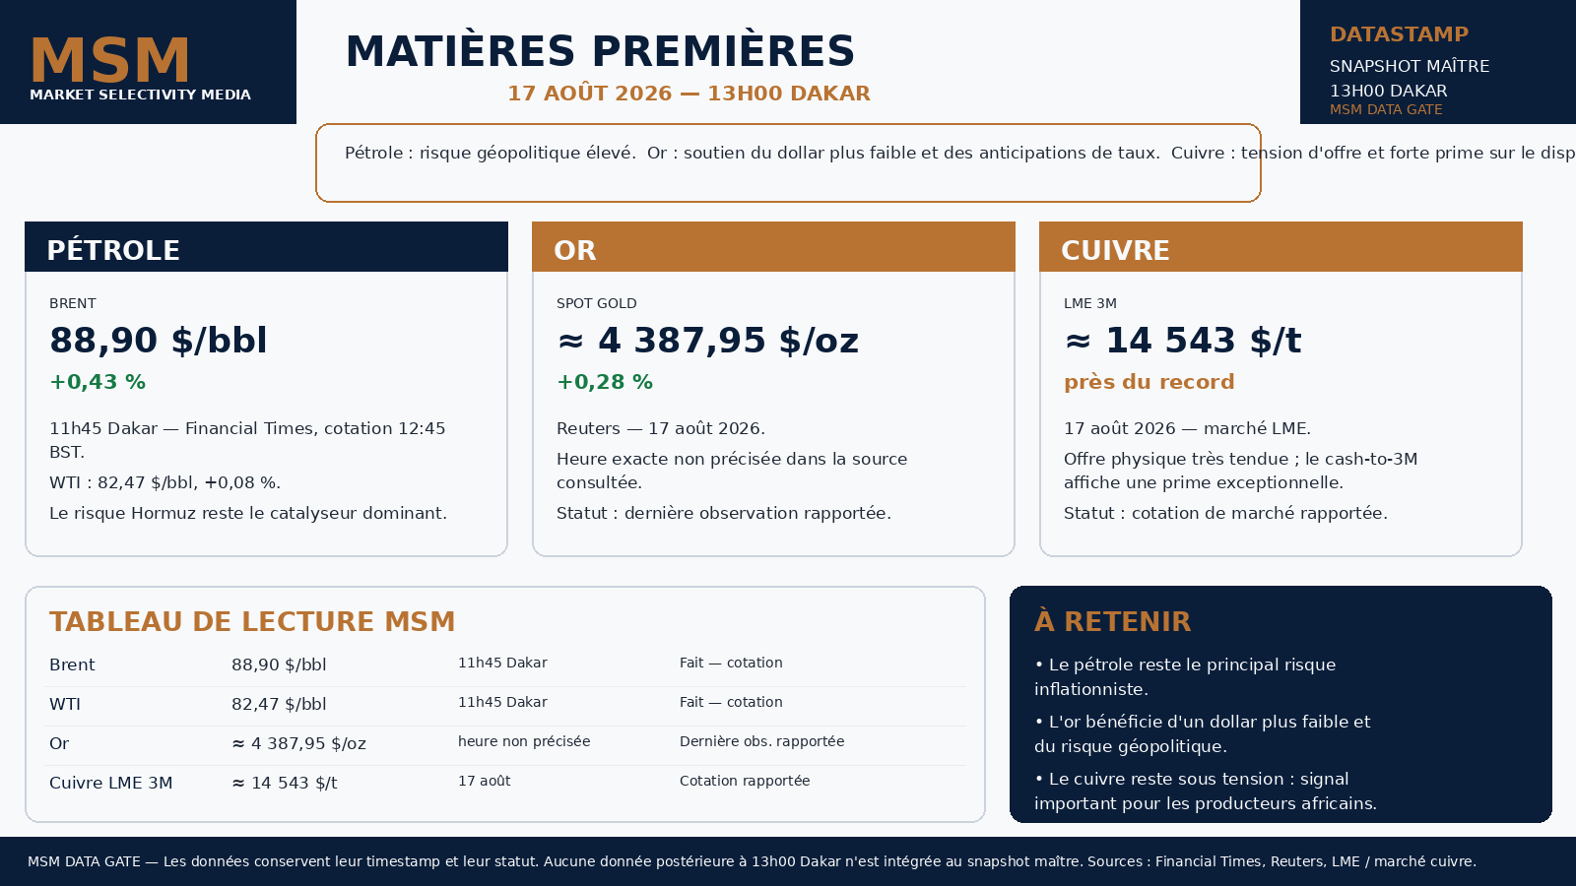The height and width of the screenshot is (886, 1576).
Task: Click the +0,28 % gold change
Action: [x=605, y=382]
